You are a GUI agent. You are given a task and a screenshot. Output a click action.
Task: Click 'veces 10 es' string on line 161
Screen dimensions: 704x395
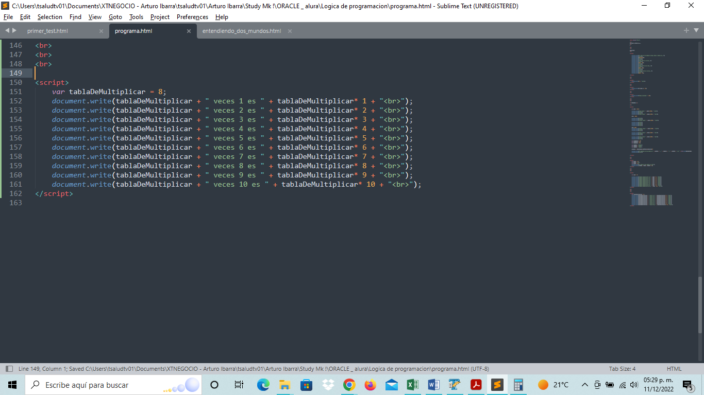tap(237, 184)
